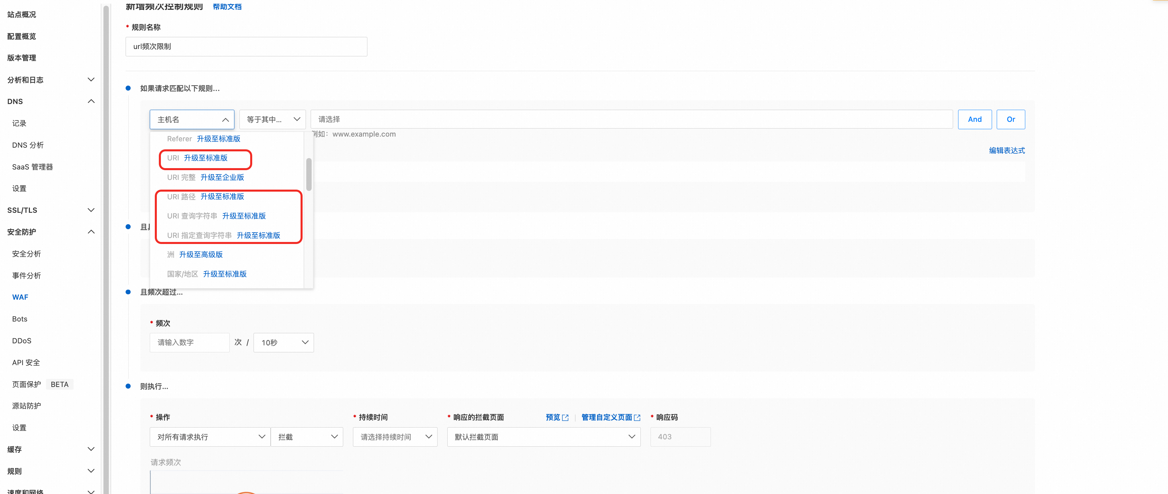1168x494 pixels.
Task: Click the 频次 number input field
Action: [x=189, y=343]
